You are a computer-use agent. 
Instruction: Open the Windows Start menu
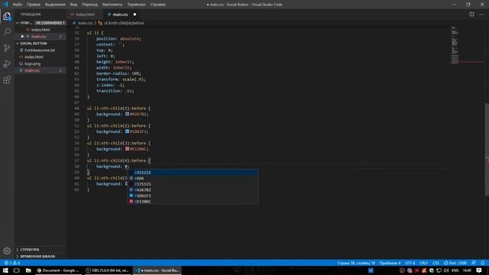pos(5,270)
